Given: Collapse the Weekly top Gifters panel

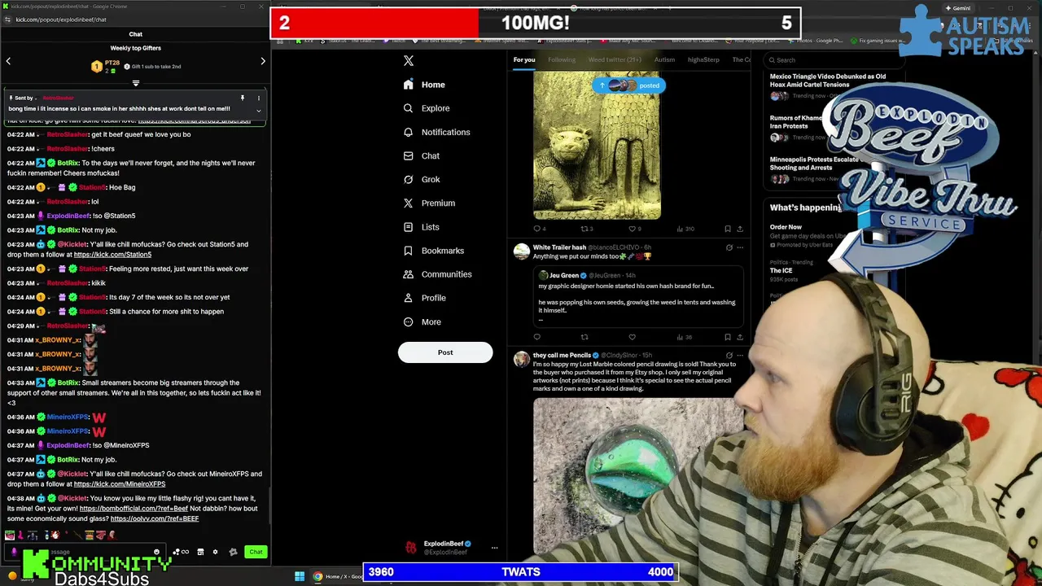Looking at the screenshot, I should coord(136,82).
